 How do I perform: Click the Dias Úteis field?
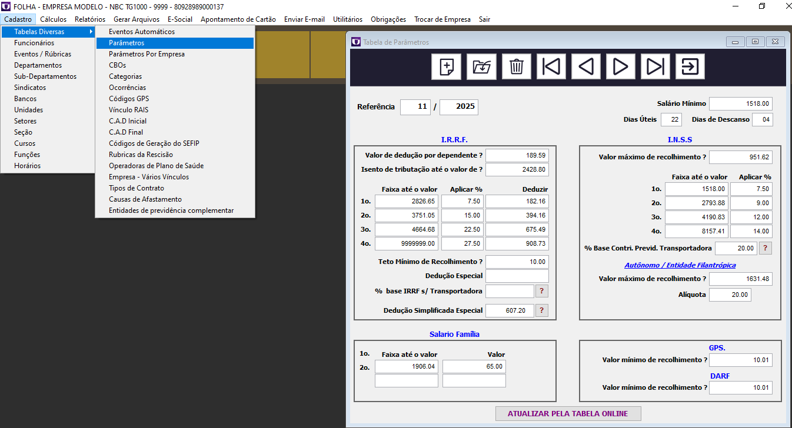coord(671,119)
